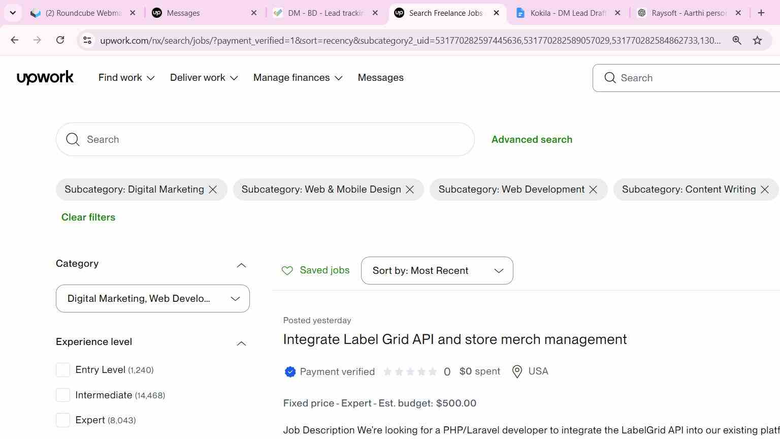Image resolution: width=780 pixels, height=439 pixels.
Task: Open the Find work menu
Action: point(126,78)
